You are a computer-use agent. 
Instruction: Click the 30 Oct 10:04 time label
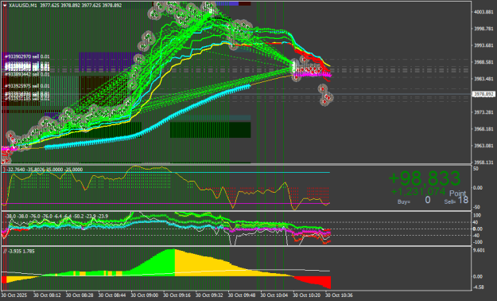click(x=274, y=295)
